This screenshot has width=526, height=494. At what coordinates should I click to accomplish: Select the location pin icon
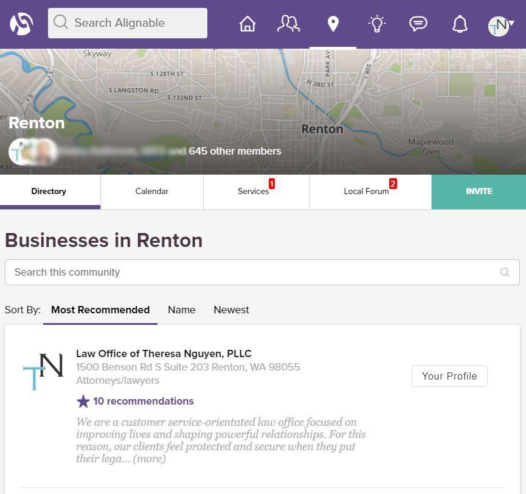click(333, 24)
